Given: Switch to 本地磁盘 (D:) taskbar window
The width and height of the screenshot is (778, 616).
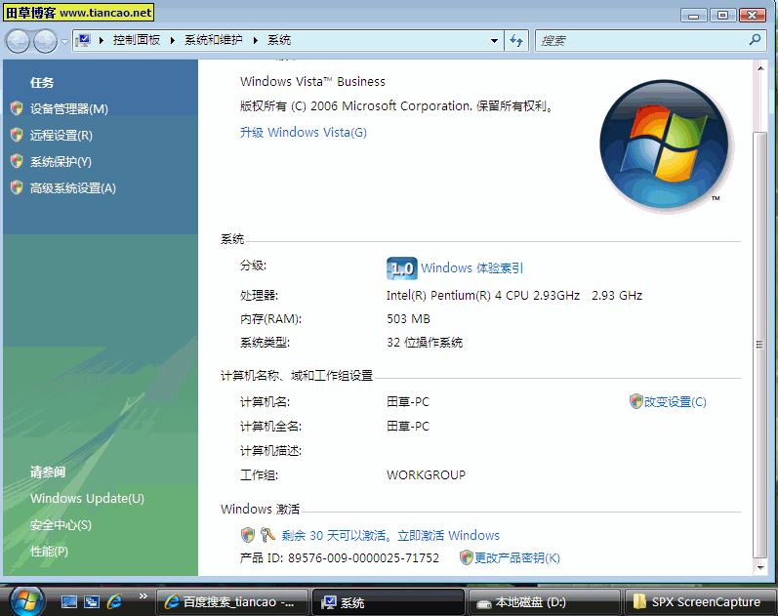Looking at the screenshot, I should click(x=545, y=602).
